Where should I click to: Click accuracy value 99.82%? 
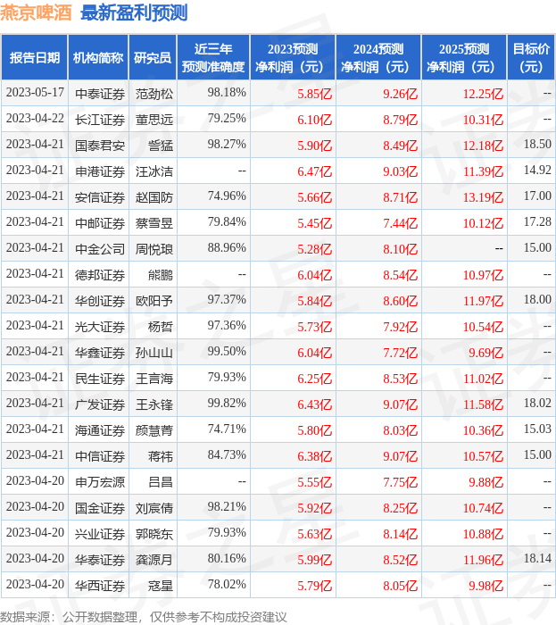pyautogui.click(x=226, y=404)
